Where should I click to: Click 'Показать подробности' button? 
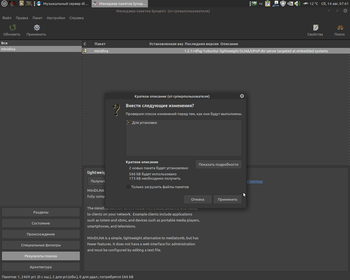(x=218, y=164)
